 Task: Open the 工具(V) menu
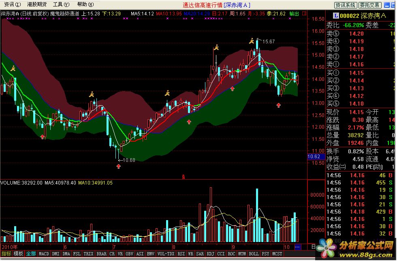point(61,4)
